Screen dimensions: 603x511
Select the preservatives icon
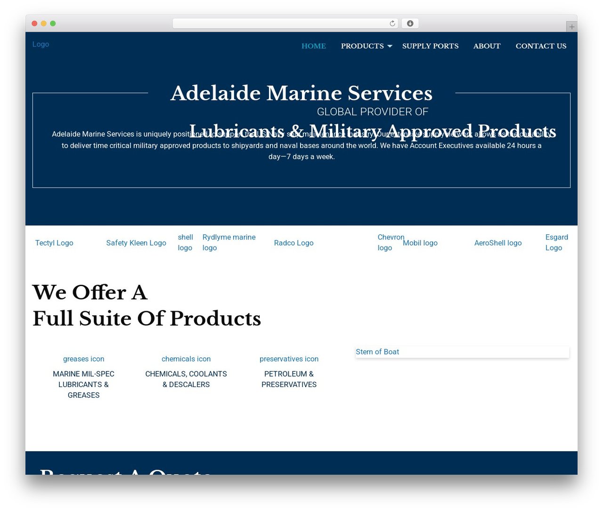(289, 359)
